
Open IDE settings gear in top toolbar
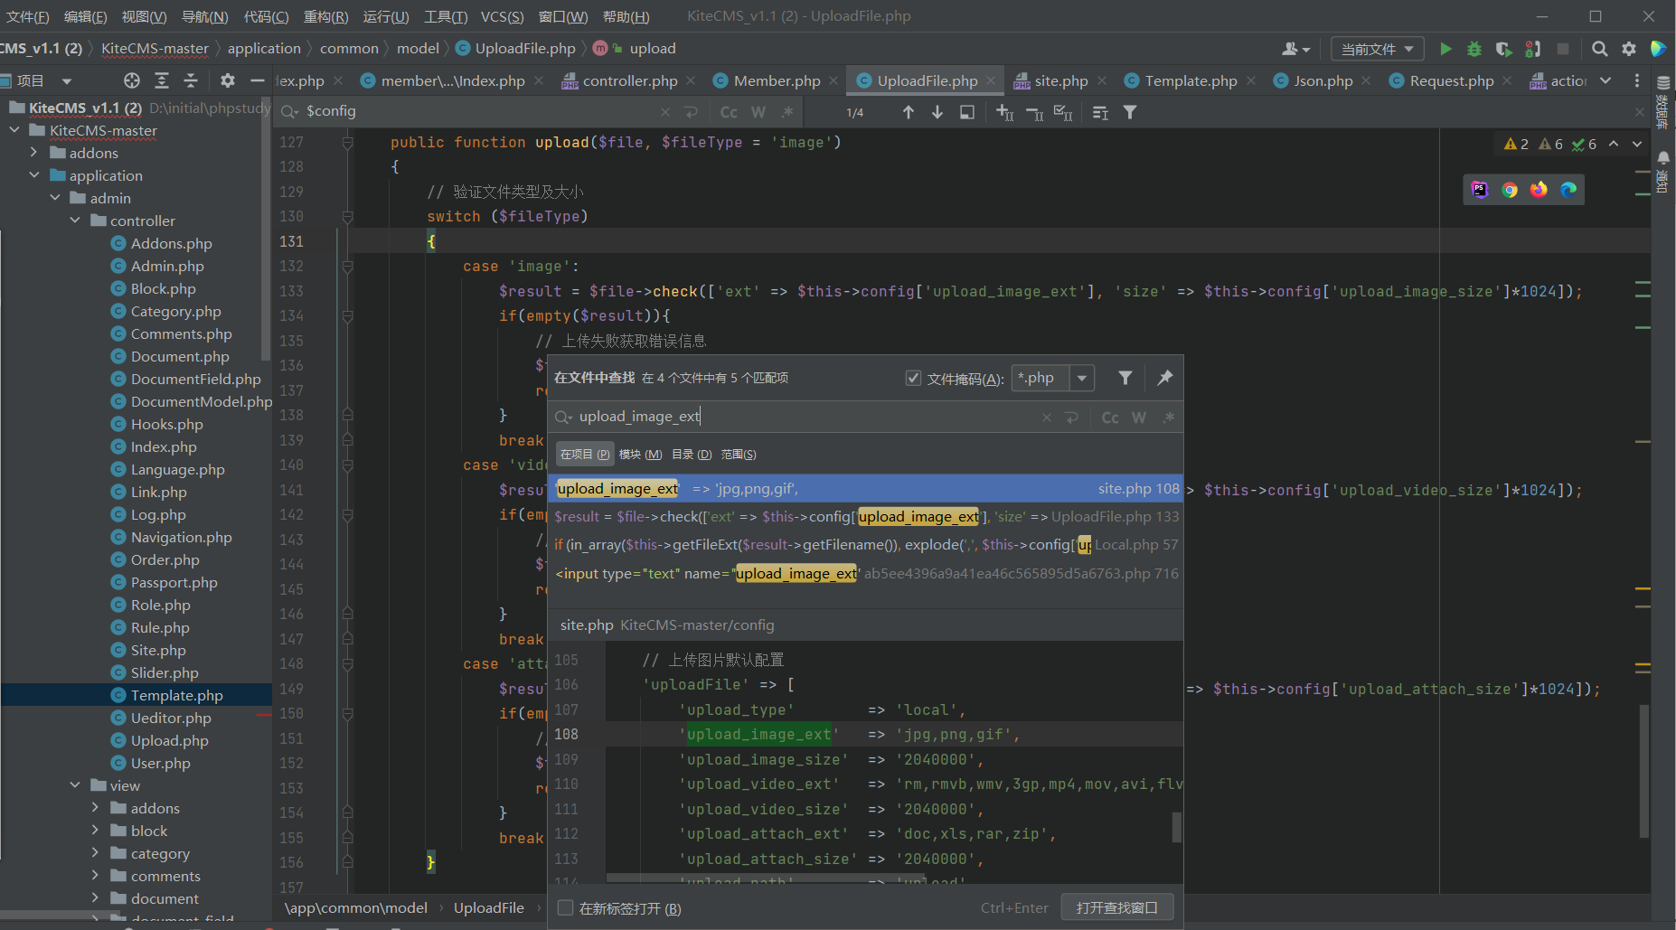coord(1629,49)
